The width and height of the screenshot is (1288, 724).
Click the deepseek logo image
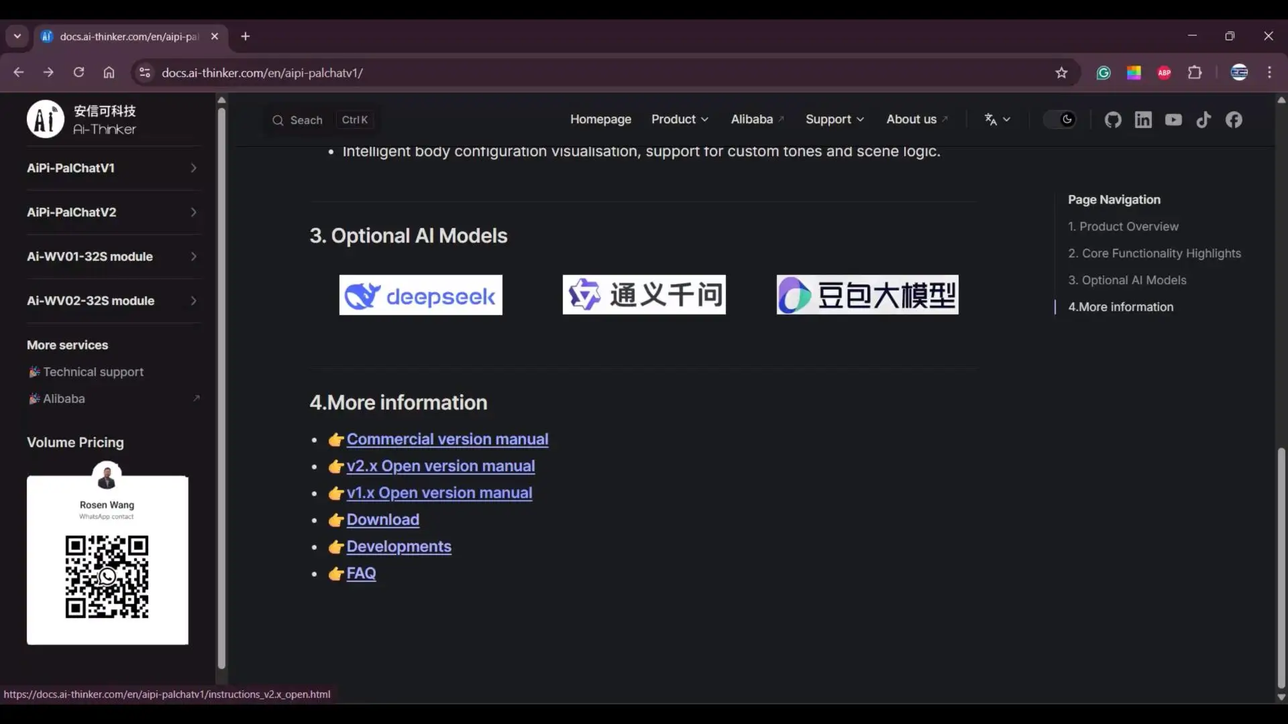[x=421, y=295]
